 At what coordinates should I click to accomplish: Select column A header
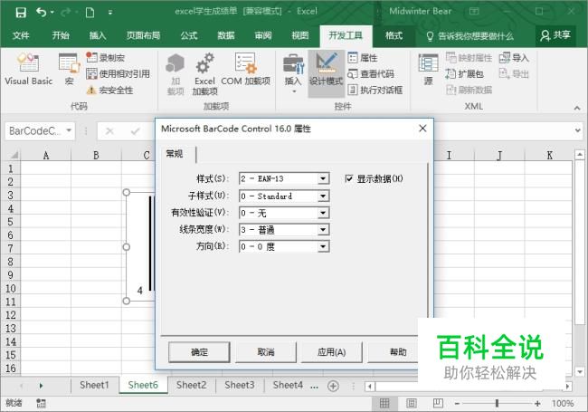[x=46, y=155]
